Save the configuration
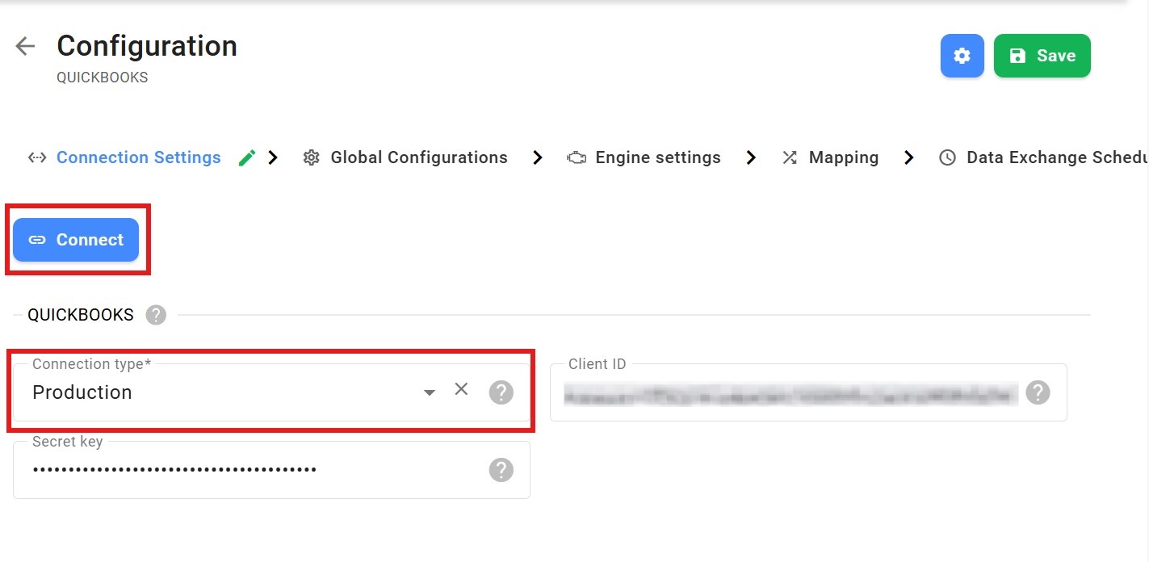 click(x=1042, y=56)
